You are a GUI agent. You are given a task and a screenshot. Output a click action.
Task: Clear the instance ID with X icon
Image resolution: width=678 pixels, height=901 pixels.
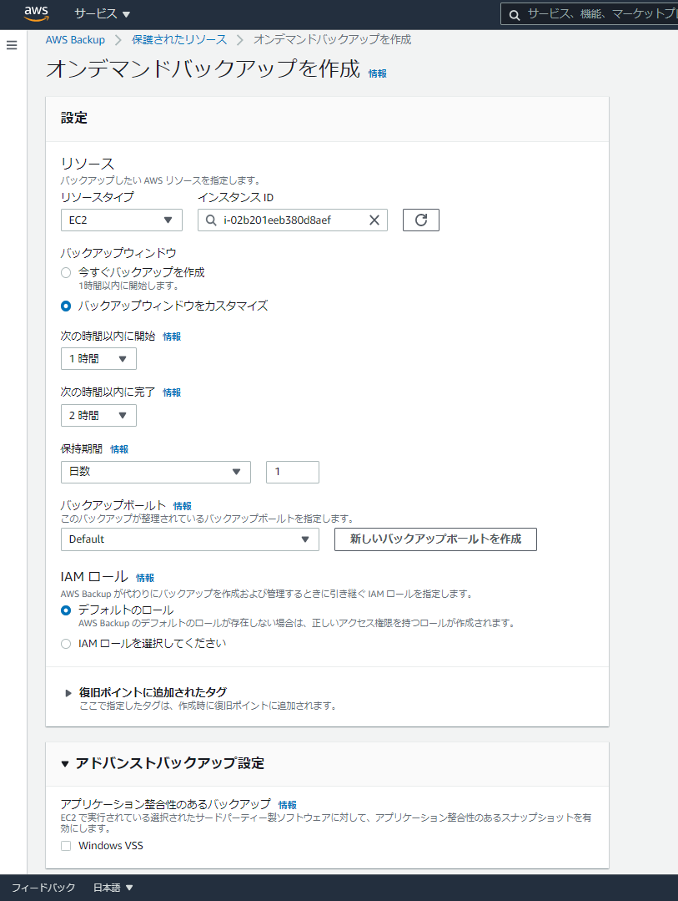(374, 220)
